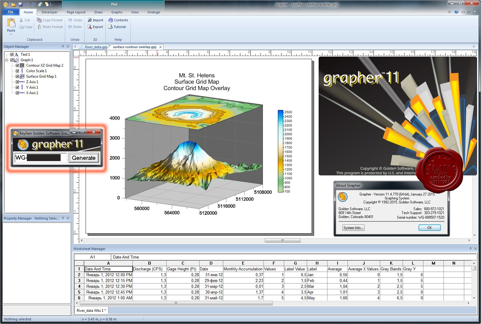Click the Undo icon in ribbon Undo group
481x324 pixels.
pos(70,20)
